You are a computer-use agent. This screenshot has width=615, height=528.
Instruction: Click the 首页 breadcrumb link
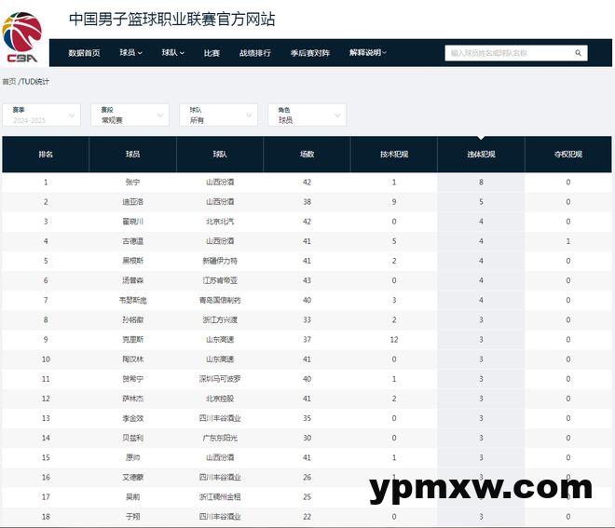click(x=8, y=82)
